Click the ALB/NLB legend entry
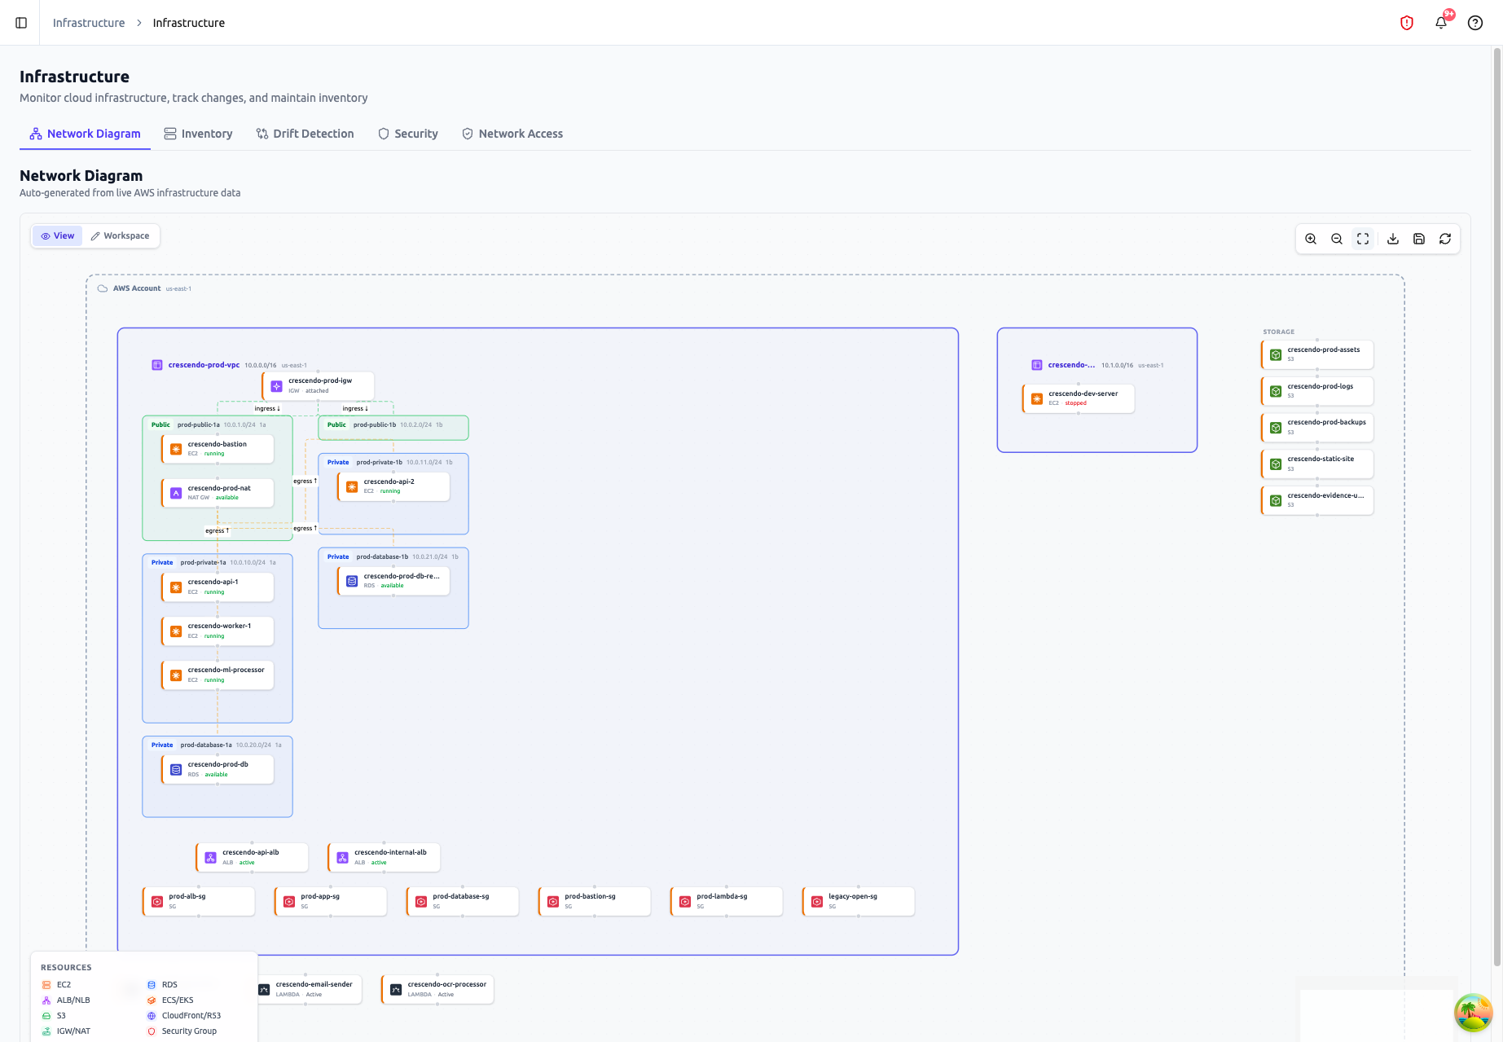The width and height of the screenshot is (1503, 1042). [x=65, y=1000]
